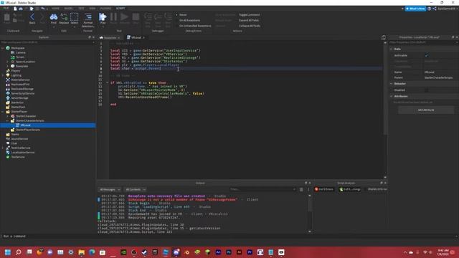Select On All Exceptions debug option
Screen dimensions: 459x258
pyautogui.click(x=189, y=20)
